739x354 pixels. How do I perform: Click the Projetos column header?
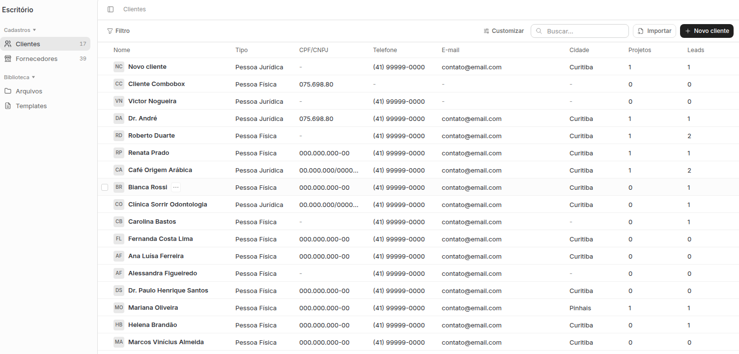[x=640, y=50]
